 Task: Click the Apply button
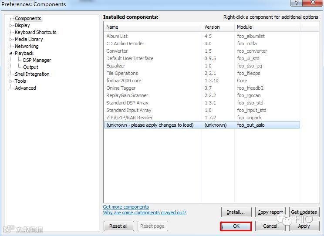pos(304,226)
